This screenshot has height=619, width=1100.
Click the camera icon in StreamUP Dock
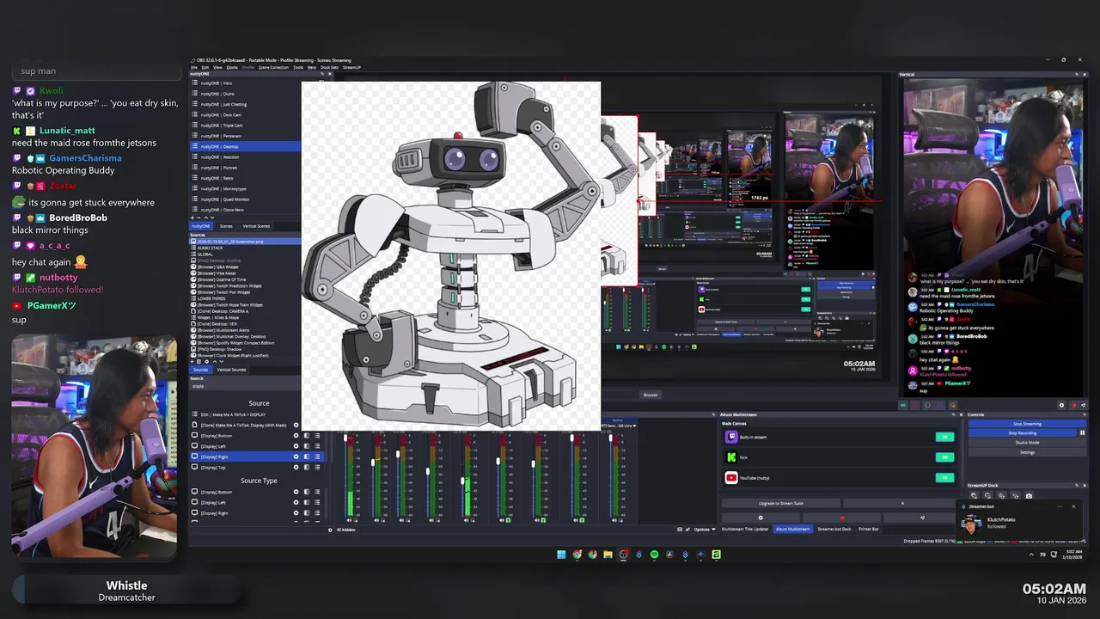click(x=1029, y=496)
